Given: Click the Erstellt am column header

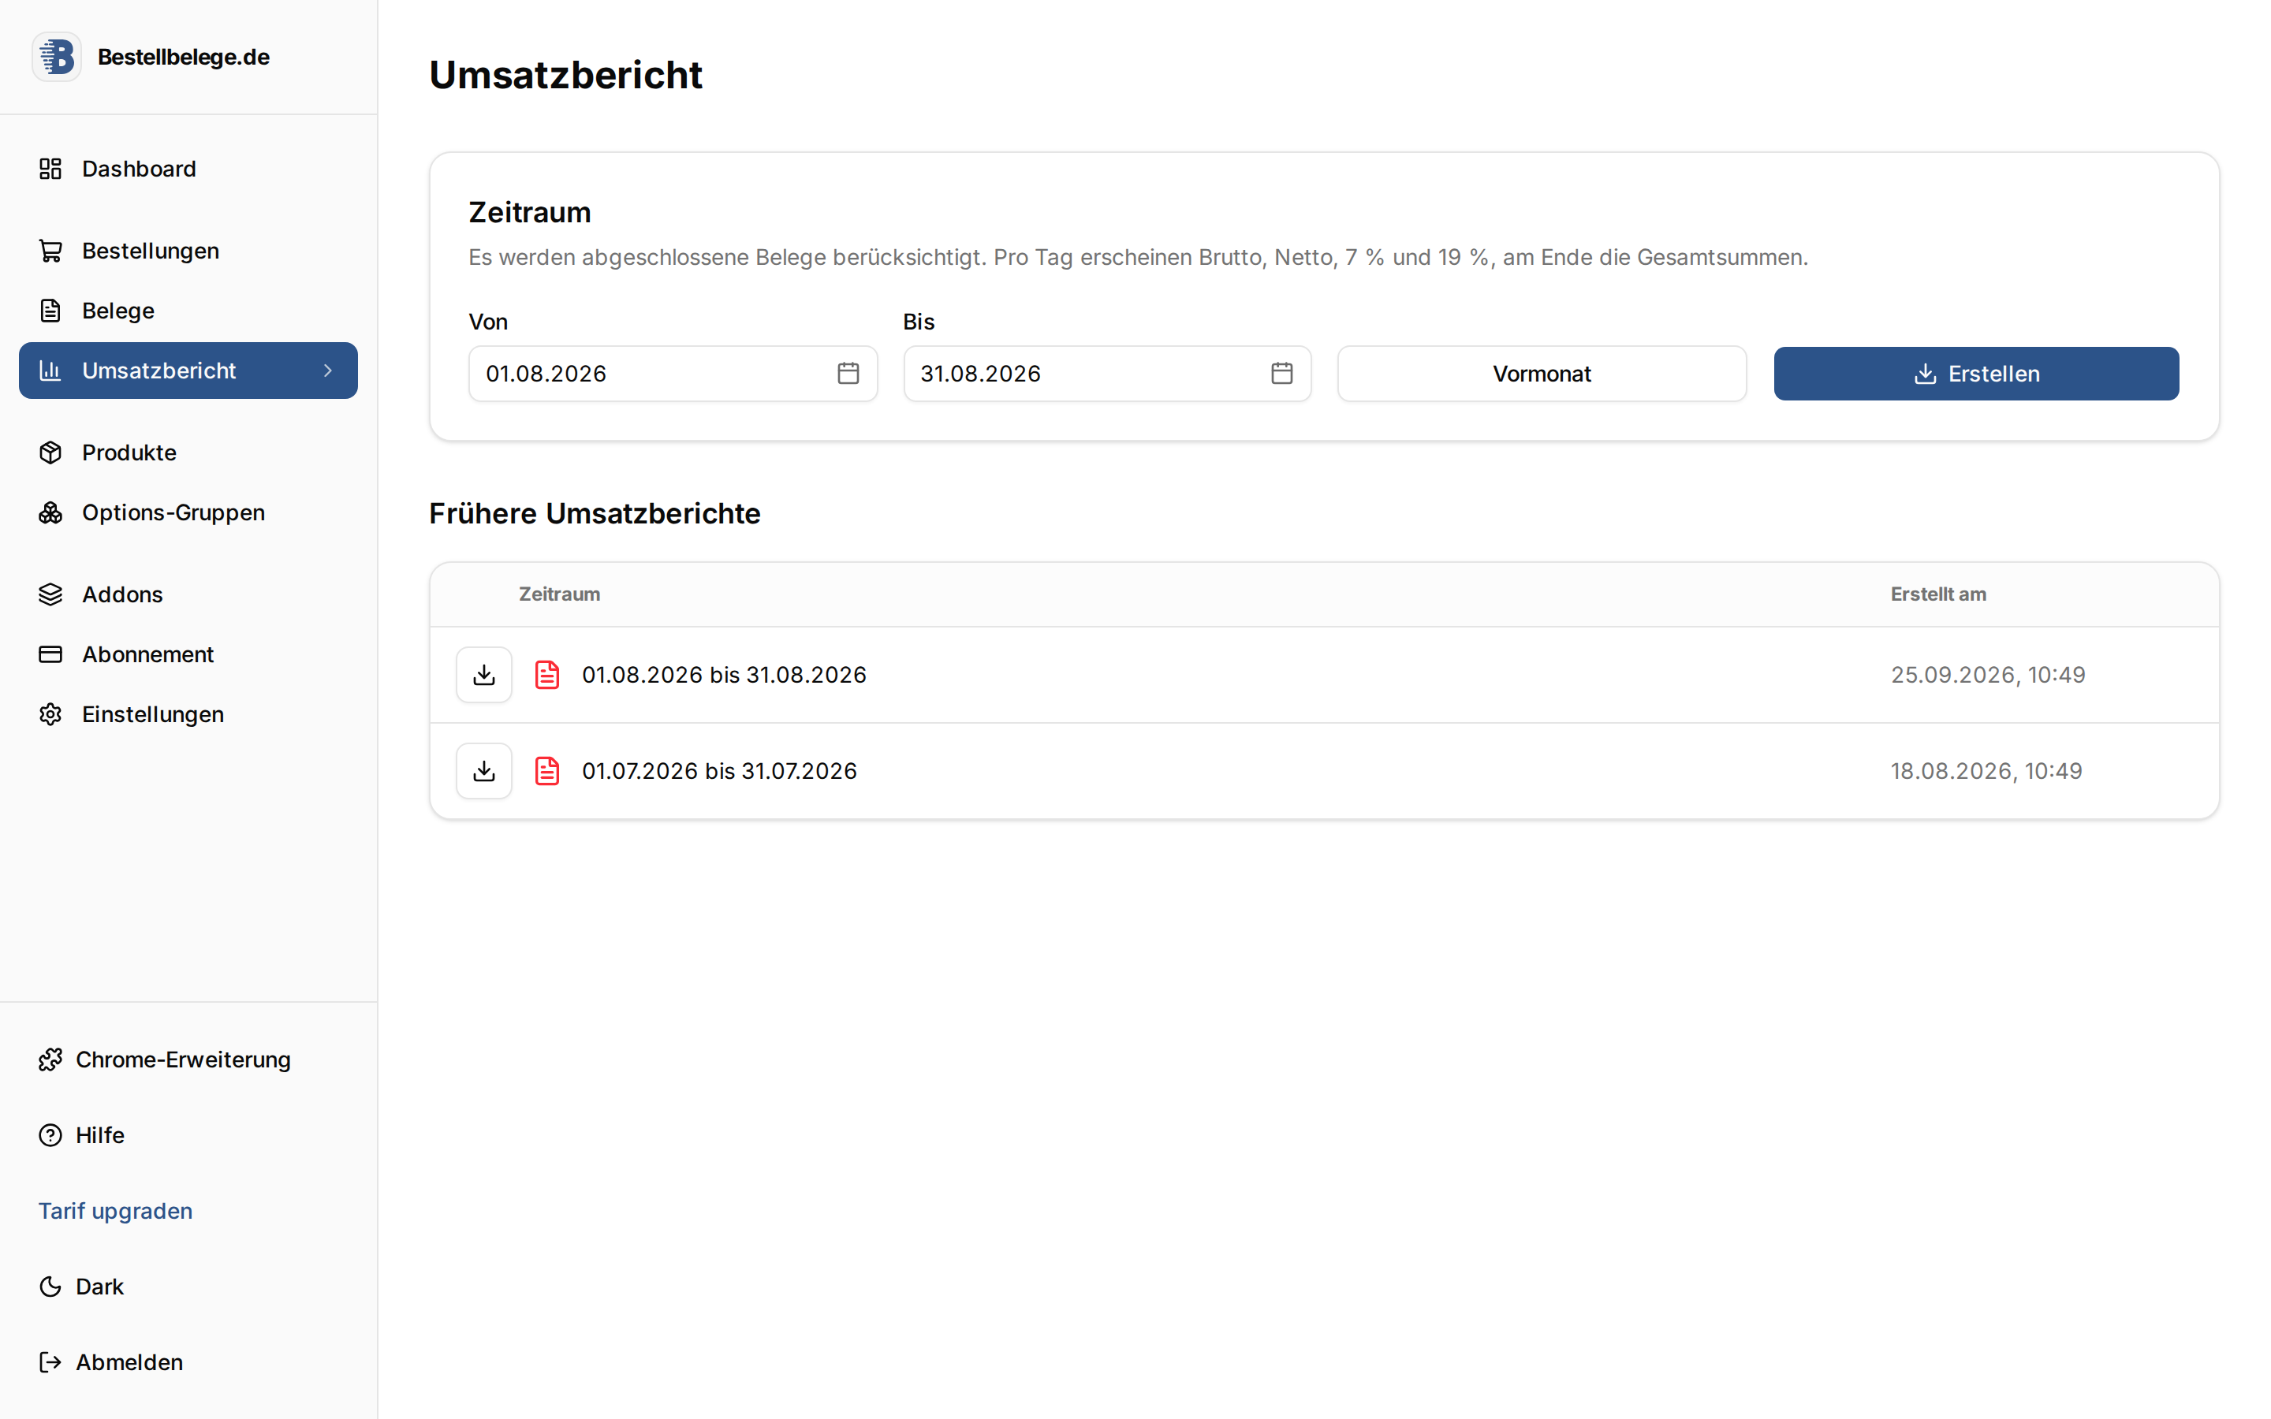Looking at the screenshot, I should (x=1938, y=594).
